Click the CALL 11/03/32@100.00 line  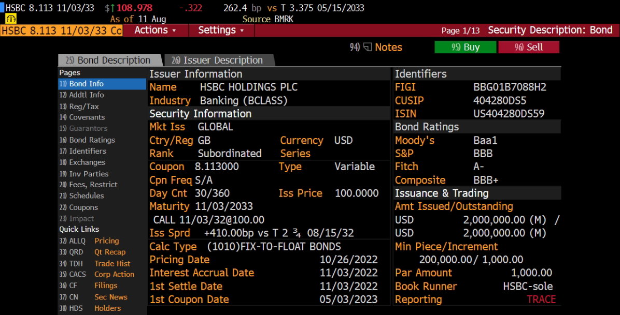pos(209,220)
